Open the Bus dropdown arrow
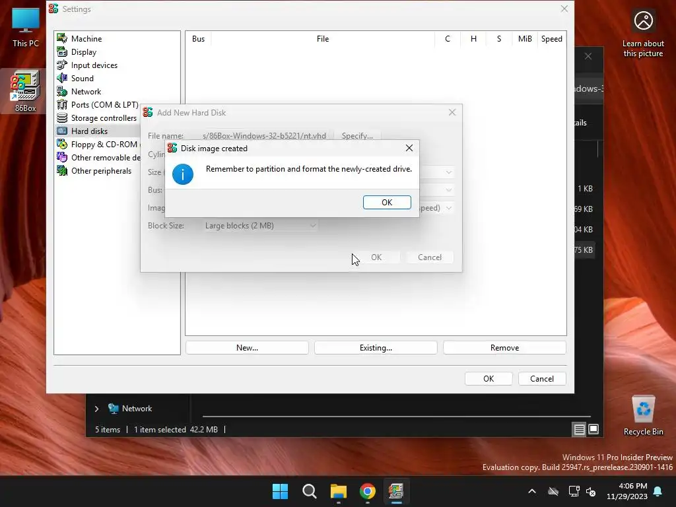Viewport: 676px width, 507px height. (448, 189)
